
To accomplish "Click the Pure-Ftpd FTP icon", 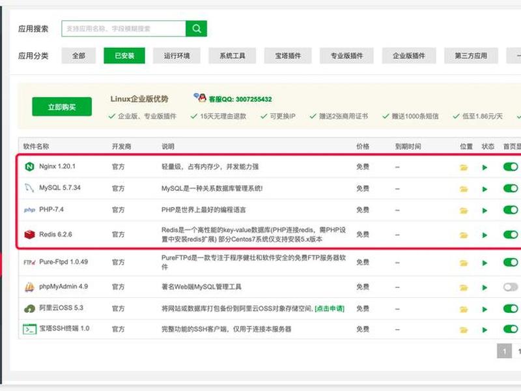I will (x=29, y=263).
